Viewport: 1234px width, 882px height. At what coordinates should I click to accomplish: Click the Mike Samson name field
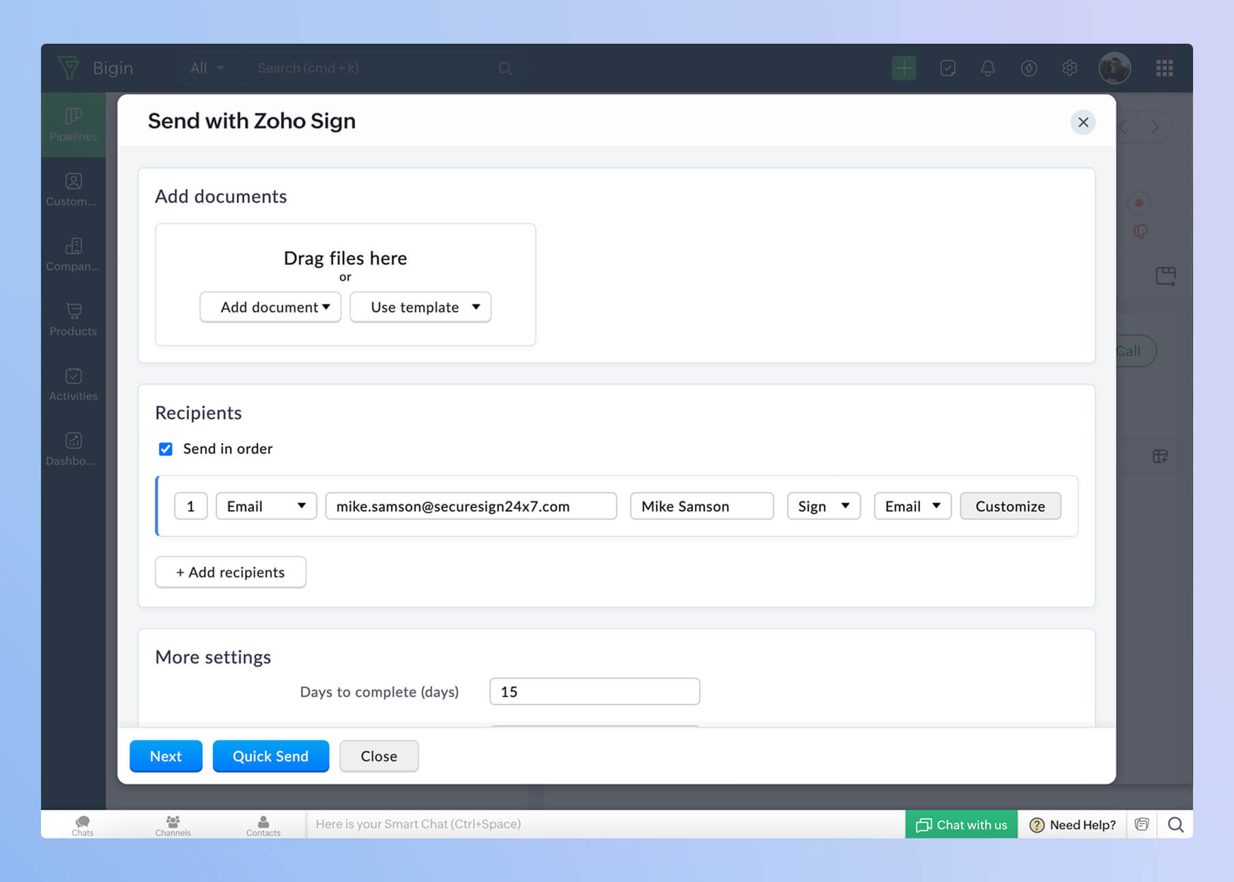702,506
